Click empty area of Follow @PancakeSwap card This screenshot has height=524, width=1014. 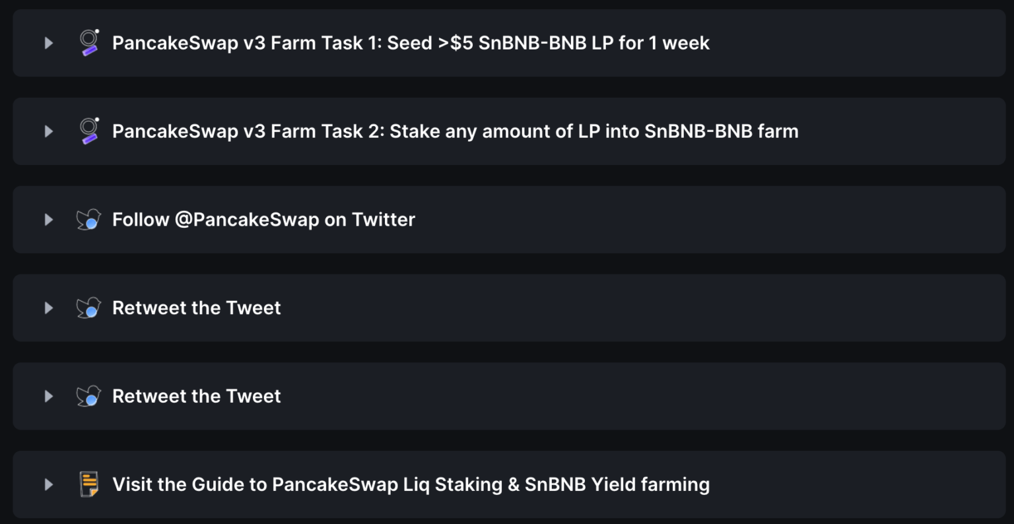[x=693, y=220]
